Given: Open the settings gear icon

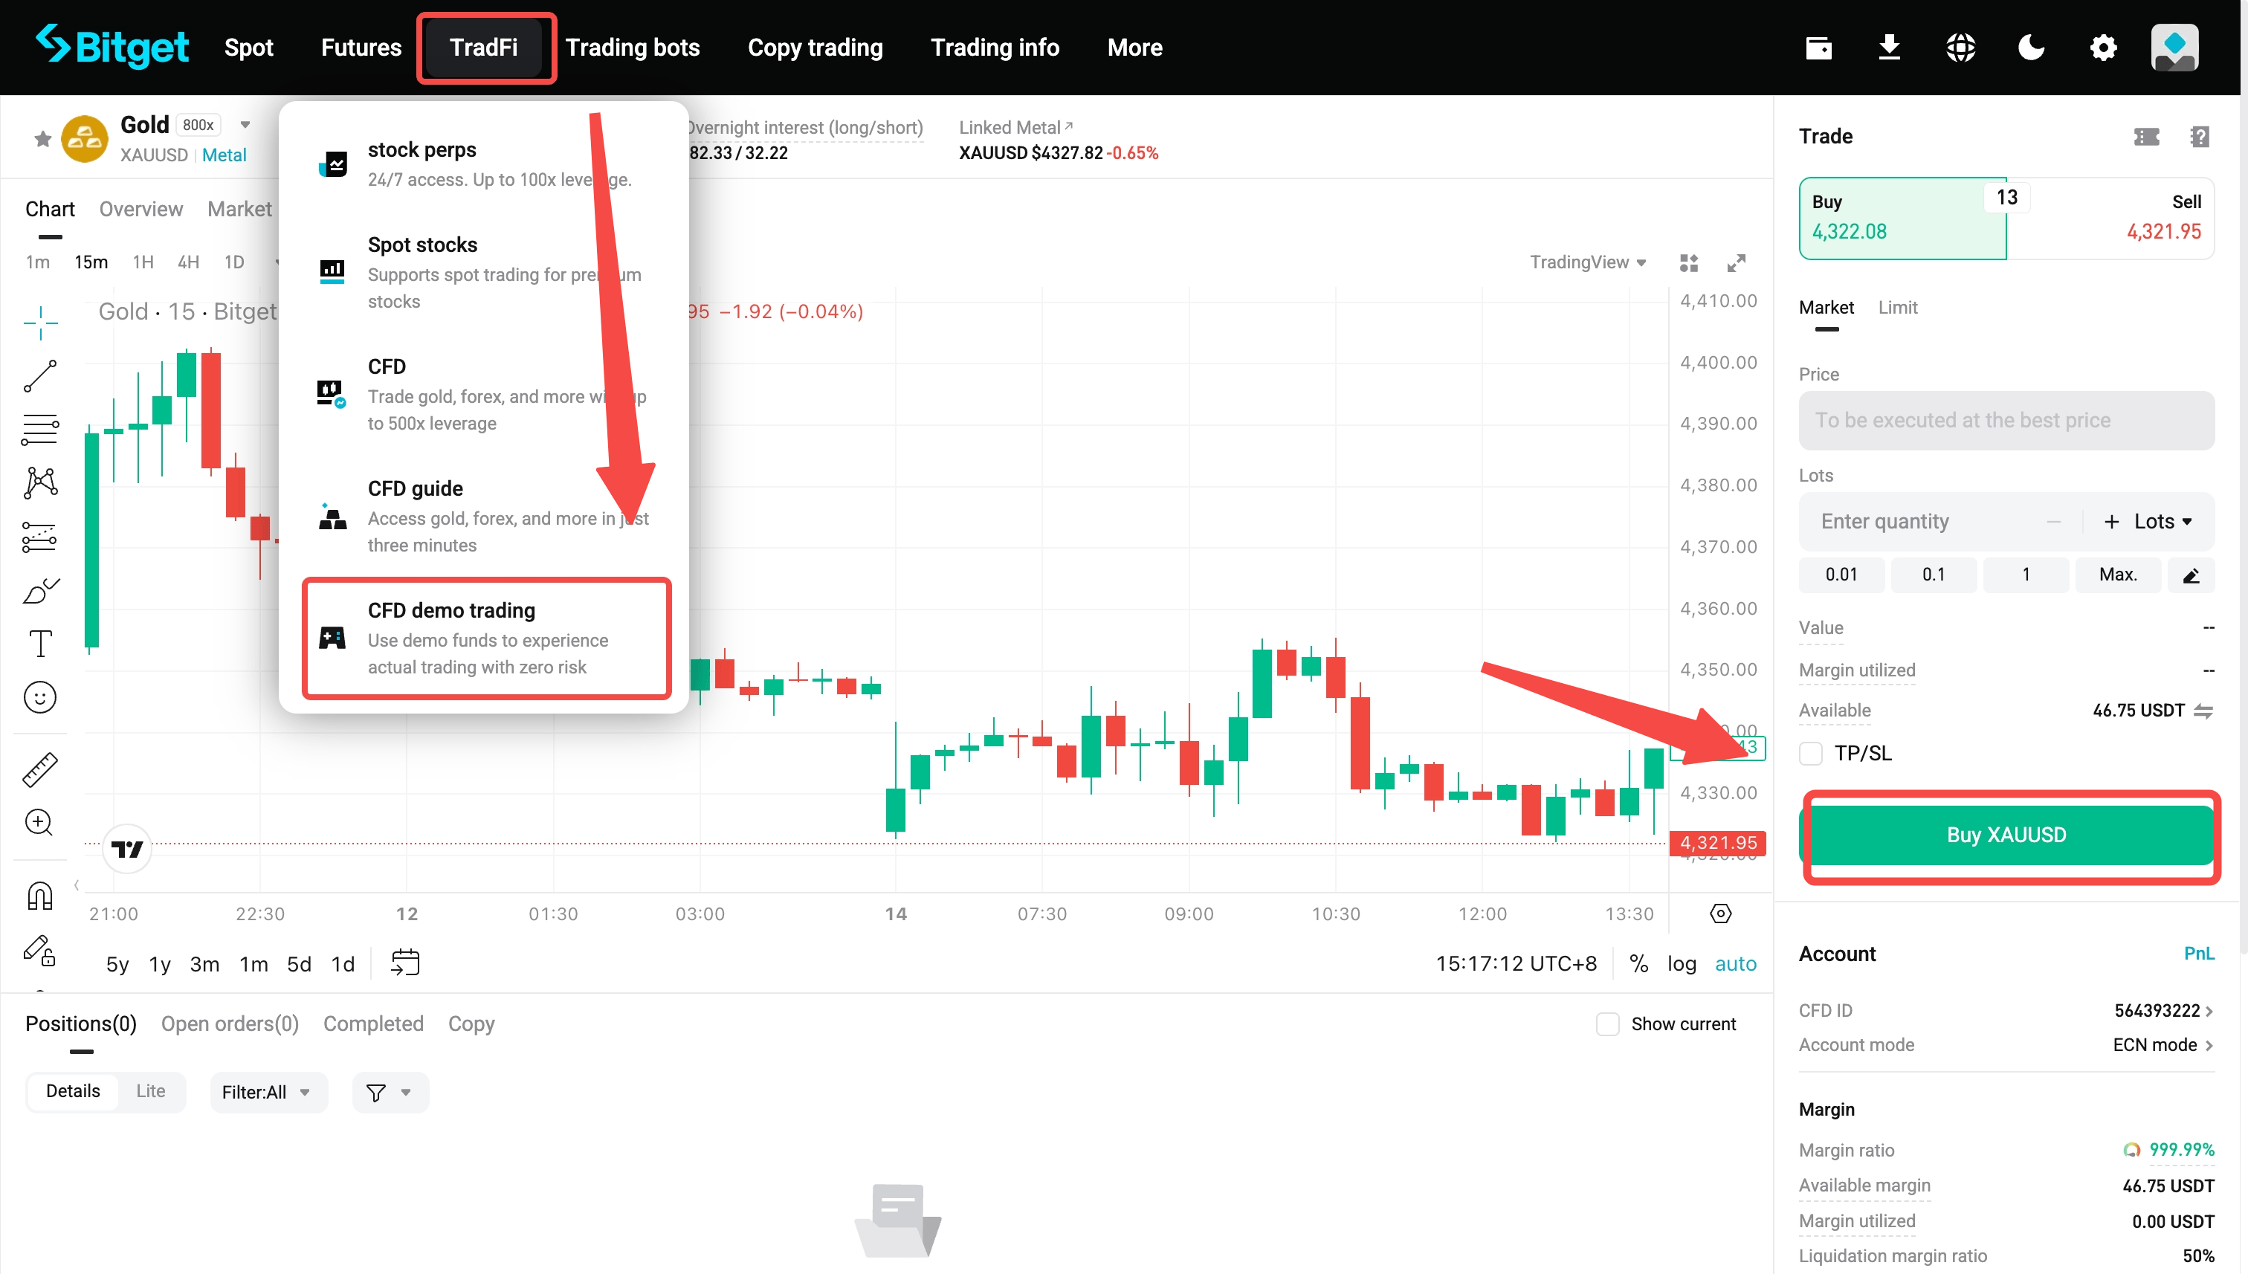Looking at the screenshot, I should (x=2103, y=48).
